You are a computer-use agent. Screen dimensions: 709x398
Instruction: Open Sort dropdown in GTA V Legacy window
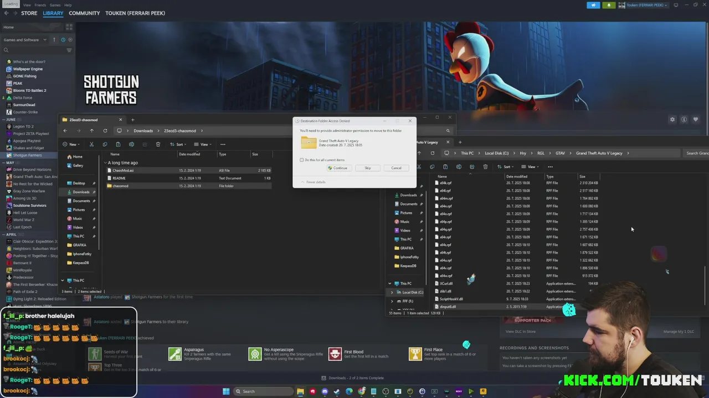pos(506,167)
